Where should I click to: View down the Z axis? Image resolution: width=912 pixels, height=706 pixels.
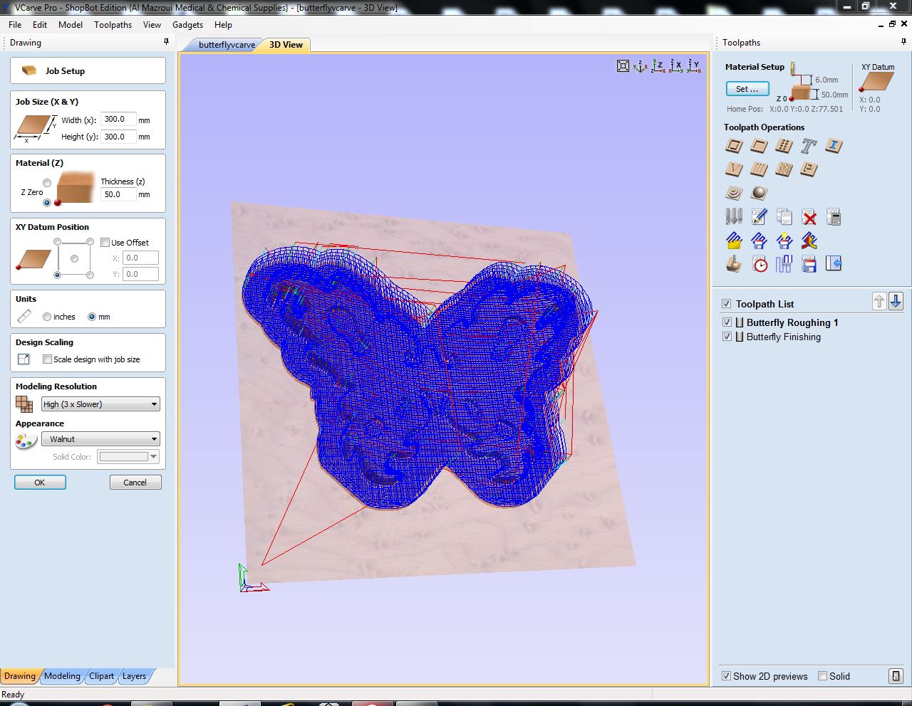658,66
